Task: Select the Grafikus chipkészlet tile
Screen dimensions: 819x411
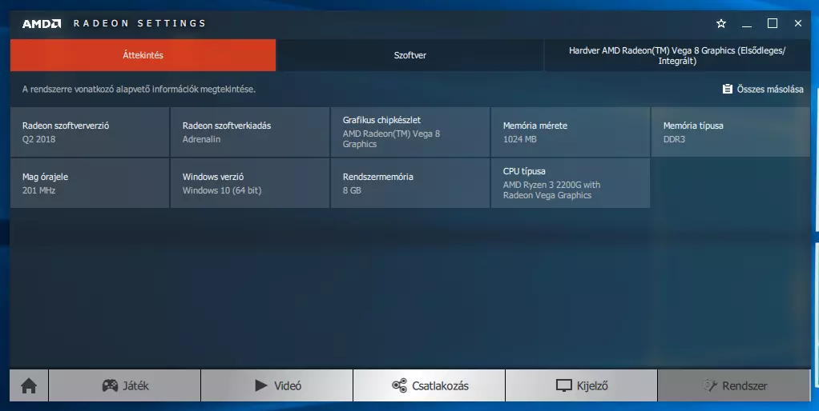Action: (x=410, y=132)
